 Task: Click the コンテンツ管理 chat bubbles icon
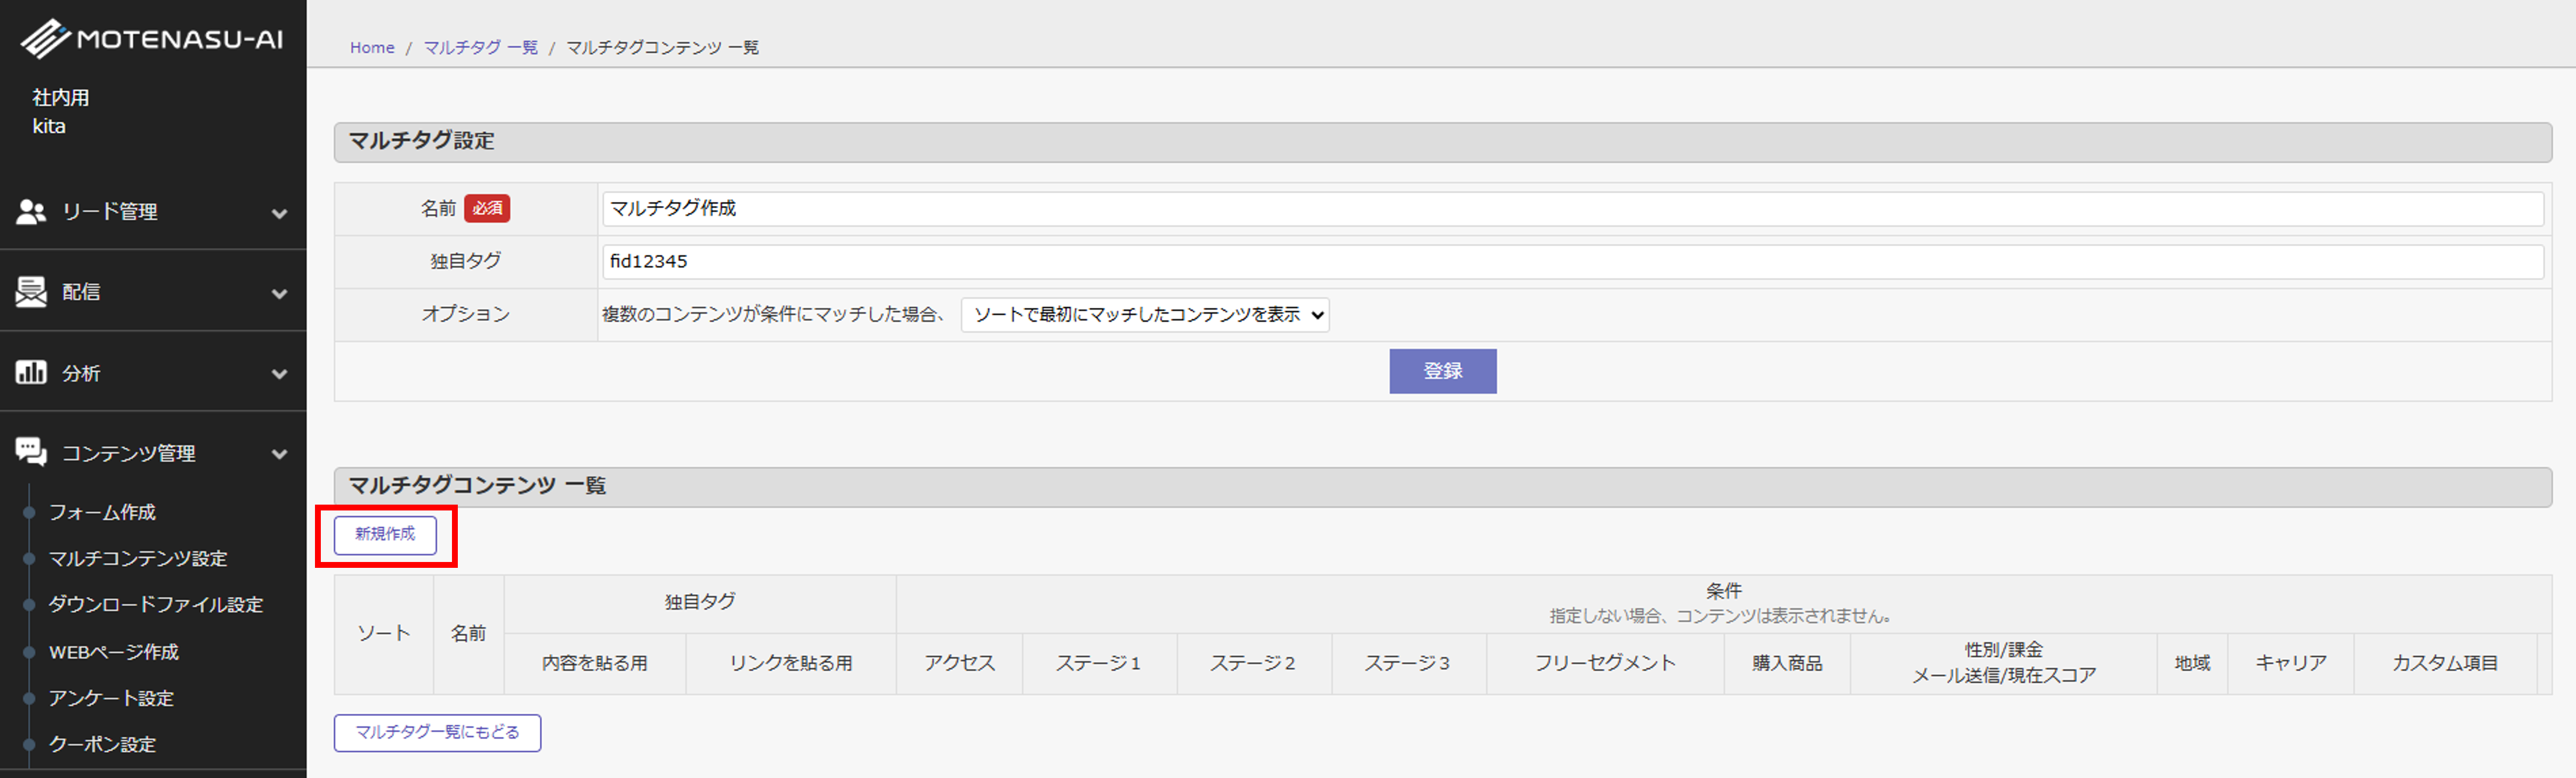tap(31, 452)
